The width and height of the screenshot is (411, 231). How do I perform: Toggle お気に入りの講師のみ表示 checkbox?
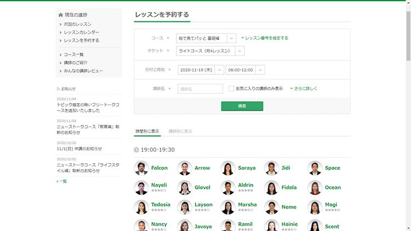pos(231,89)
